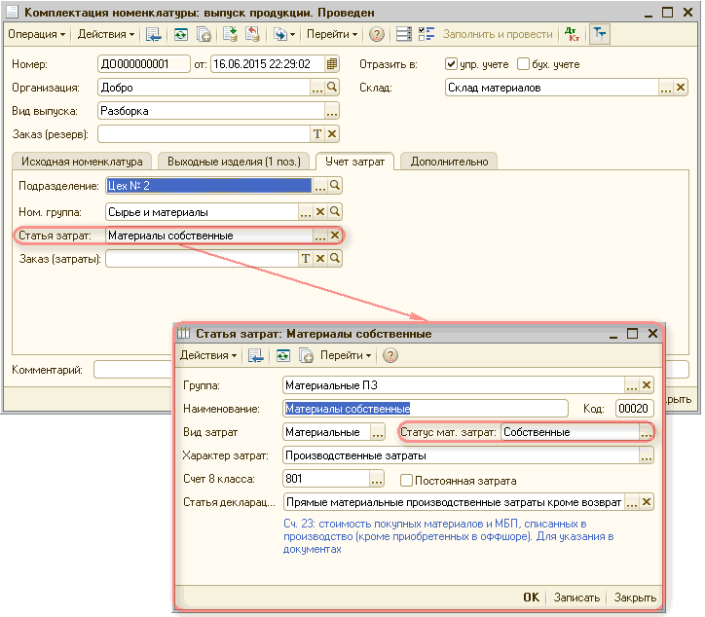
Task: Open help in Статья затрат window
Action: pos(390,355)
